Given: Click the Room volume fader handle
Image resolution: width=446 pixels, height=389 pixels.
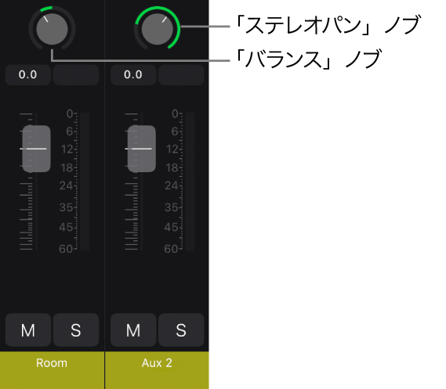Looking at the screenshot, I should 36,149.
